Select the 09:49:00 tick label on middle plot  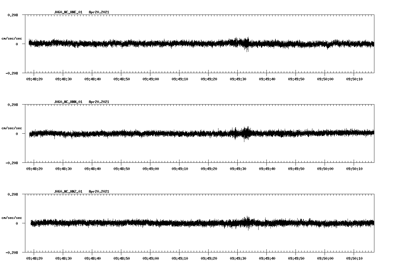(150, 168)
